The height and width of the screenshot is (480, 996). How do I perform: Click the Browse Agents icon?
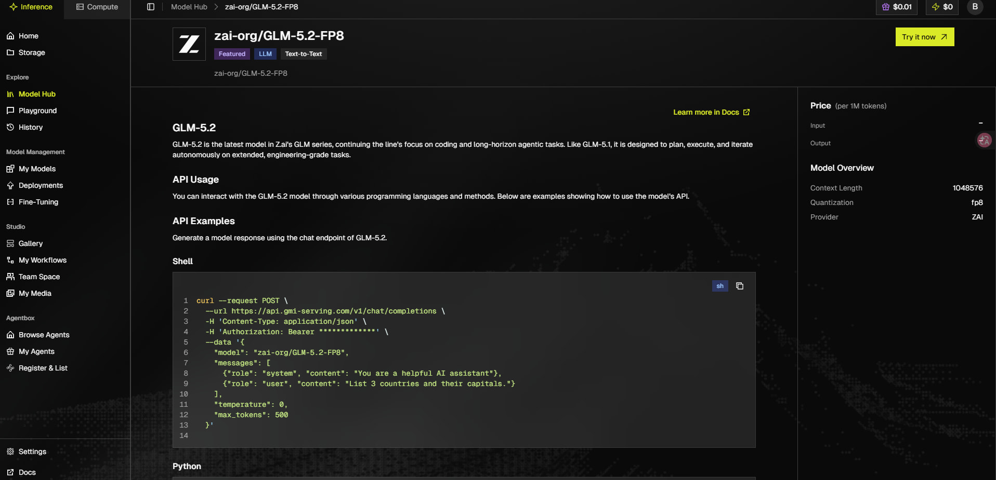[10, 335]
